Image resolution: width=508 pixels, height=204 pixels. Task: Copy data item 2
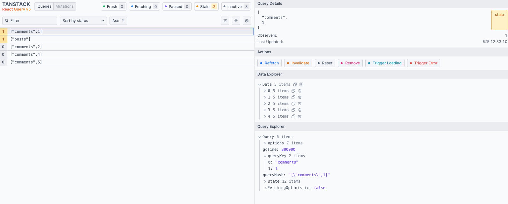coord(293,104)
